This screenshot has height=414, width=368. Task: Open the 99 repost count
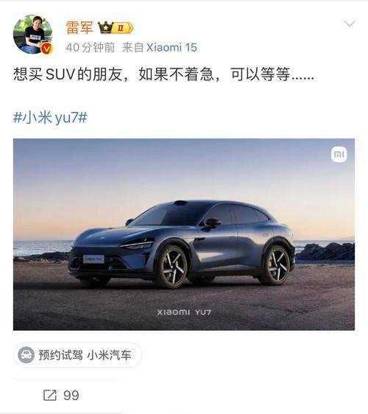(71, 396)
